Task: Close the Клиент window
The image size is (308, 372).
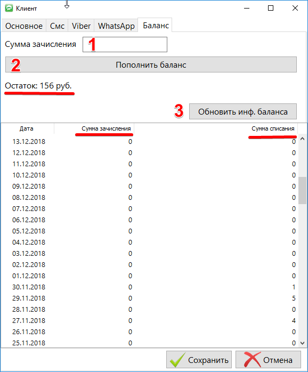Action: (x=295, y=8)
